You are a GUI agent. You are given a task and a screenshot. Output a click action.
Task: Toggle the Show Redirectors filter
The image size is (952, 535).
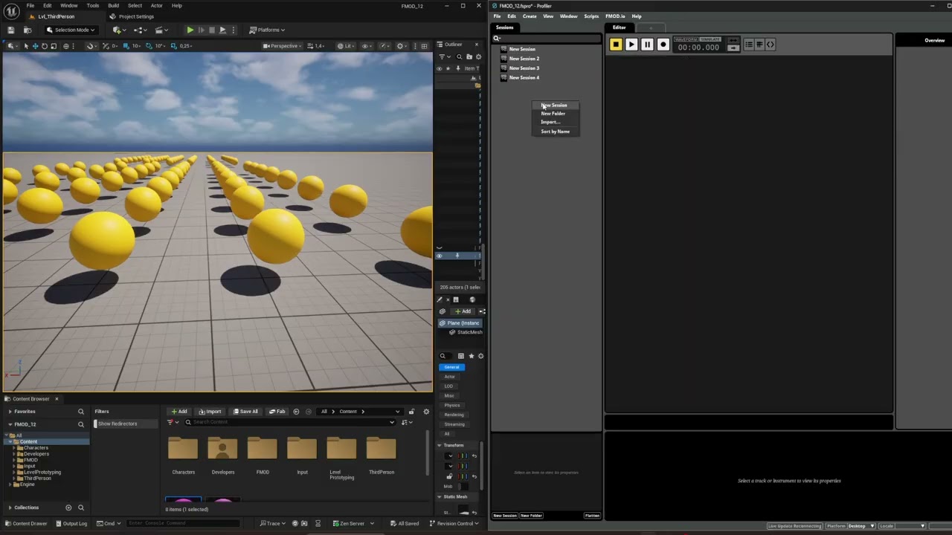tap(116, 424)
